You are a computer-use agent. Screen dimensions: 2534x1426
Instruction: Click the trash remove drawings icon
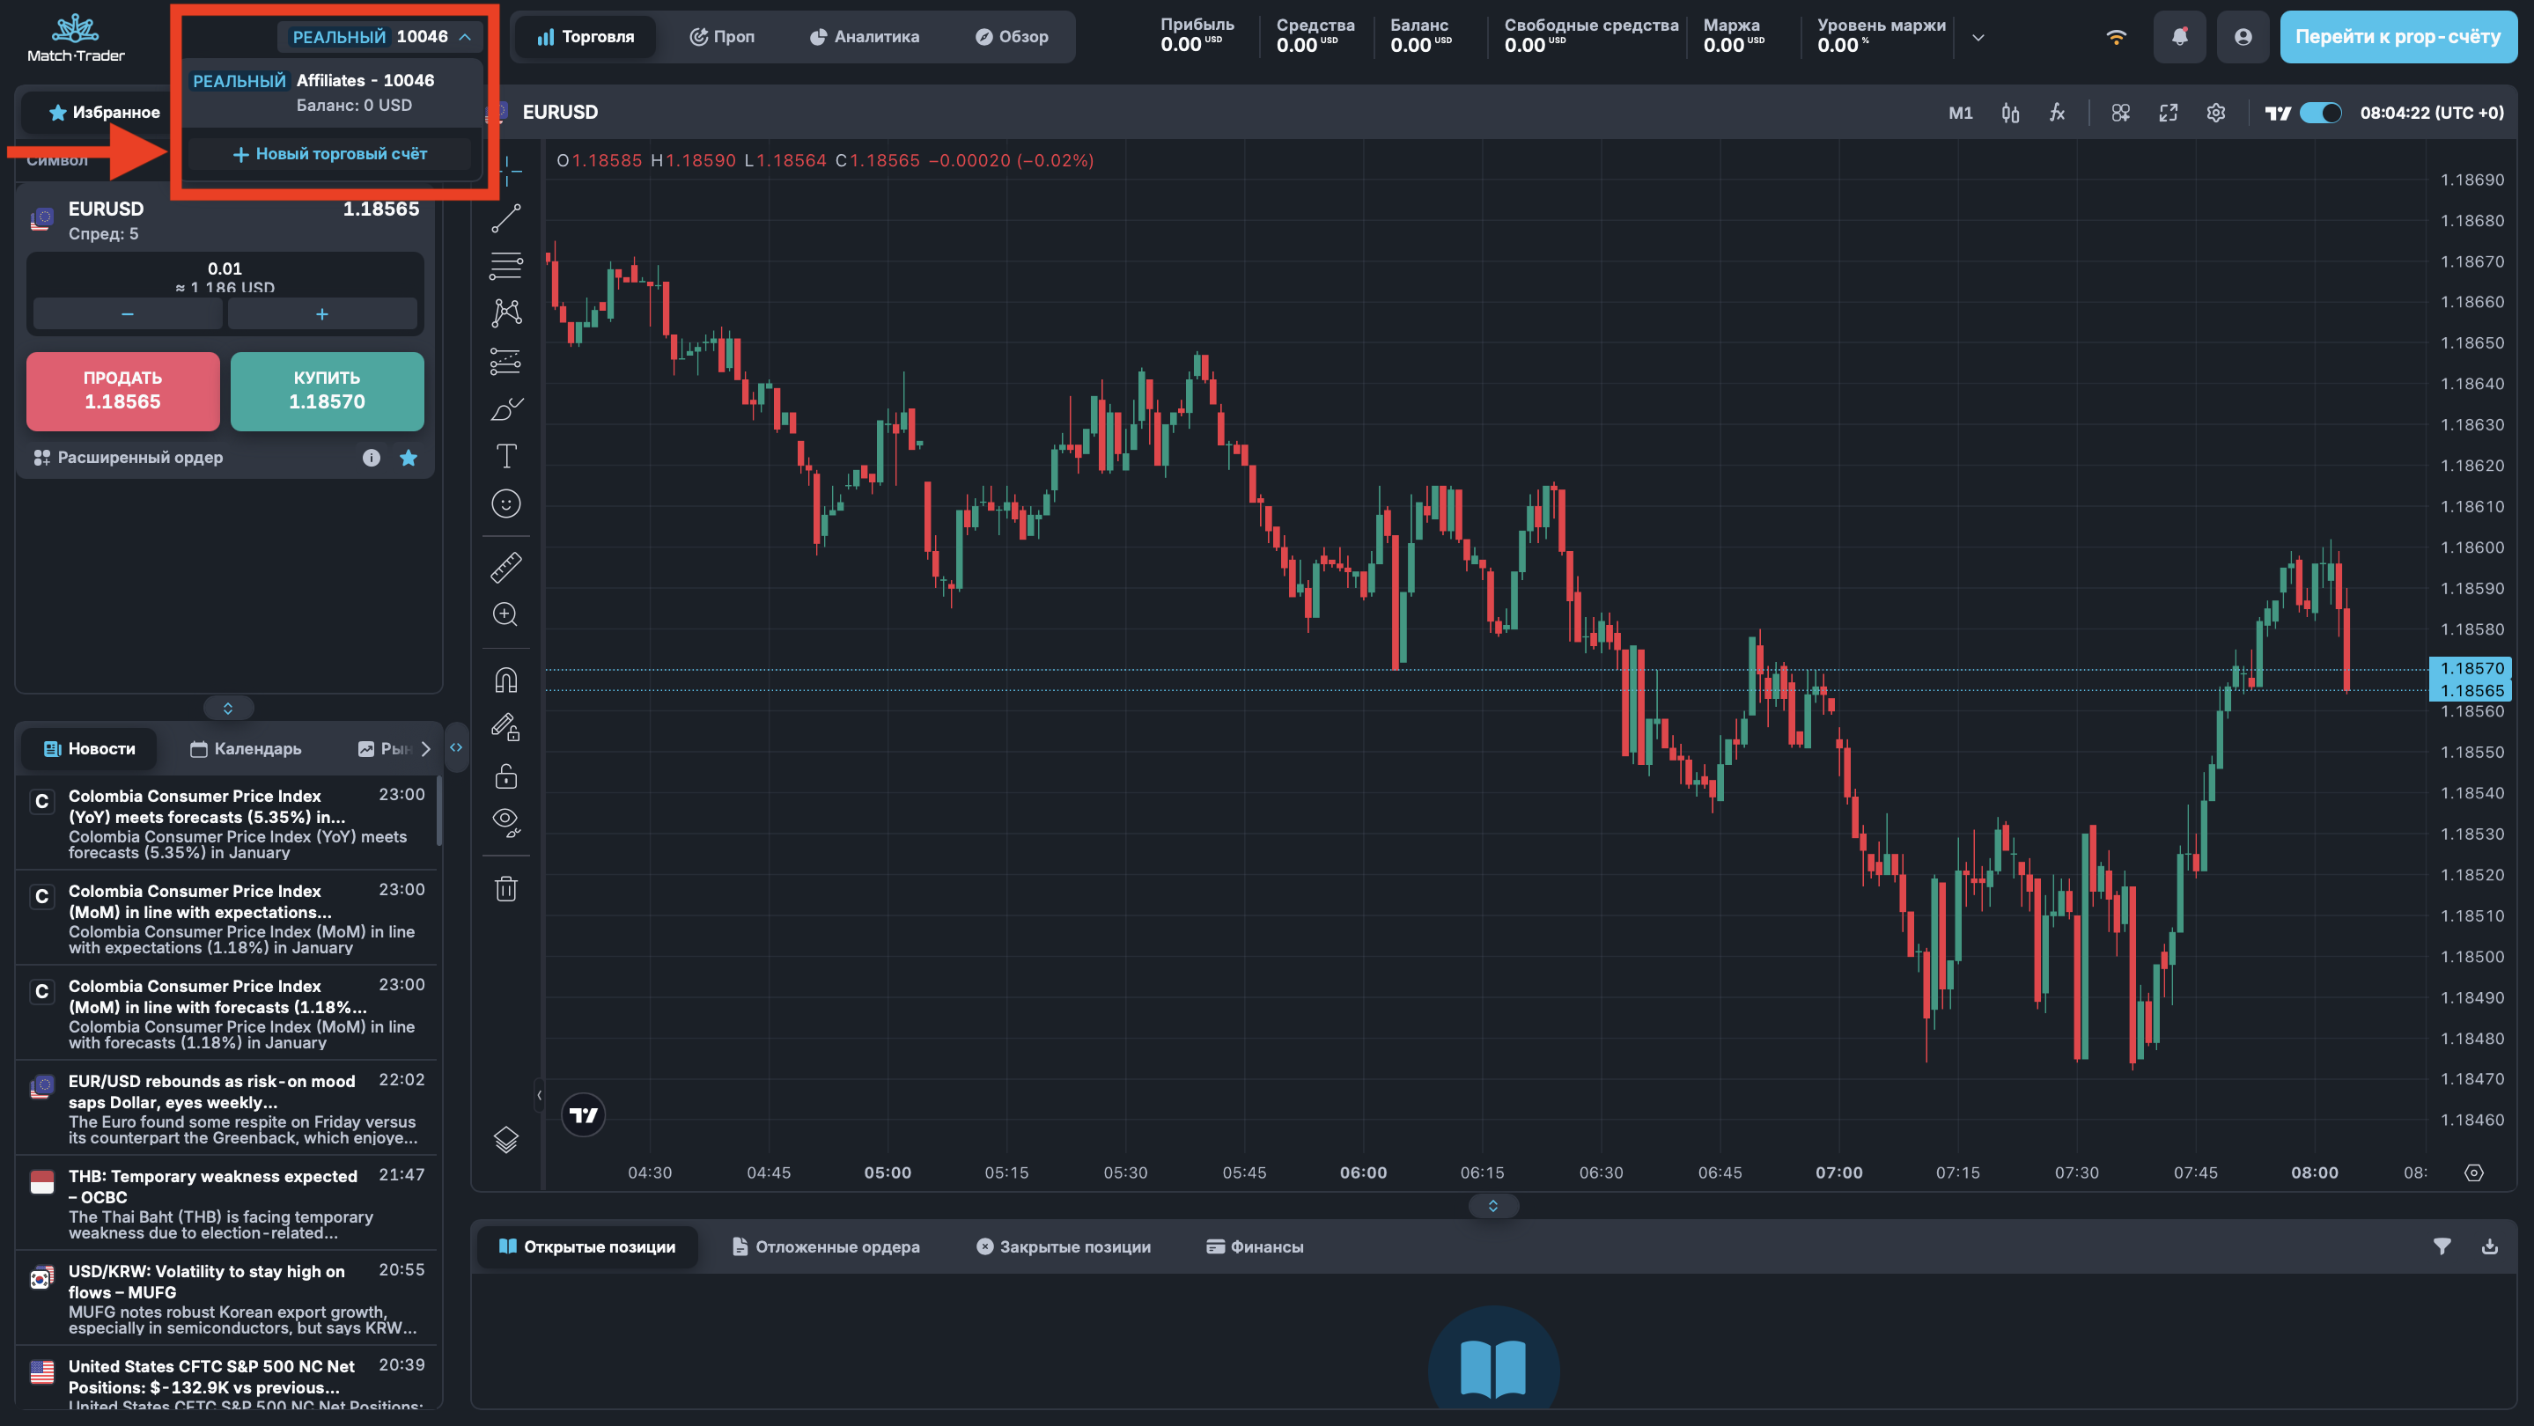point(505,889)
